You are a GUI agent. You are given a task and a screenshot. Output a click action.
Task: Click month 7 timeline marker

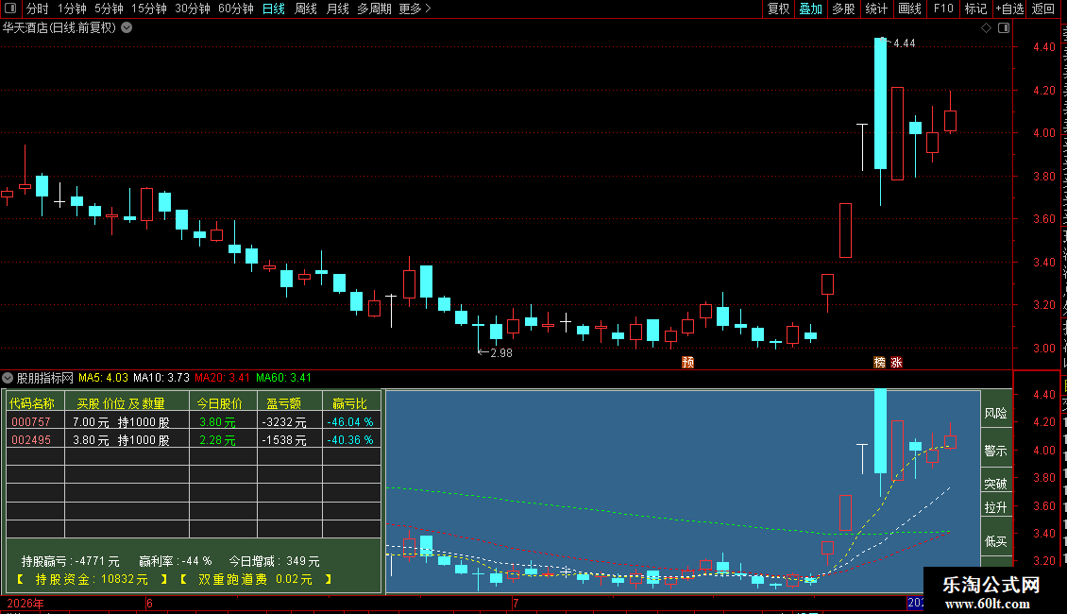click(516, 603)
